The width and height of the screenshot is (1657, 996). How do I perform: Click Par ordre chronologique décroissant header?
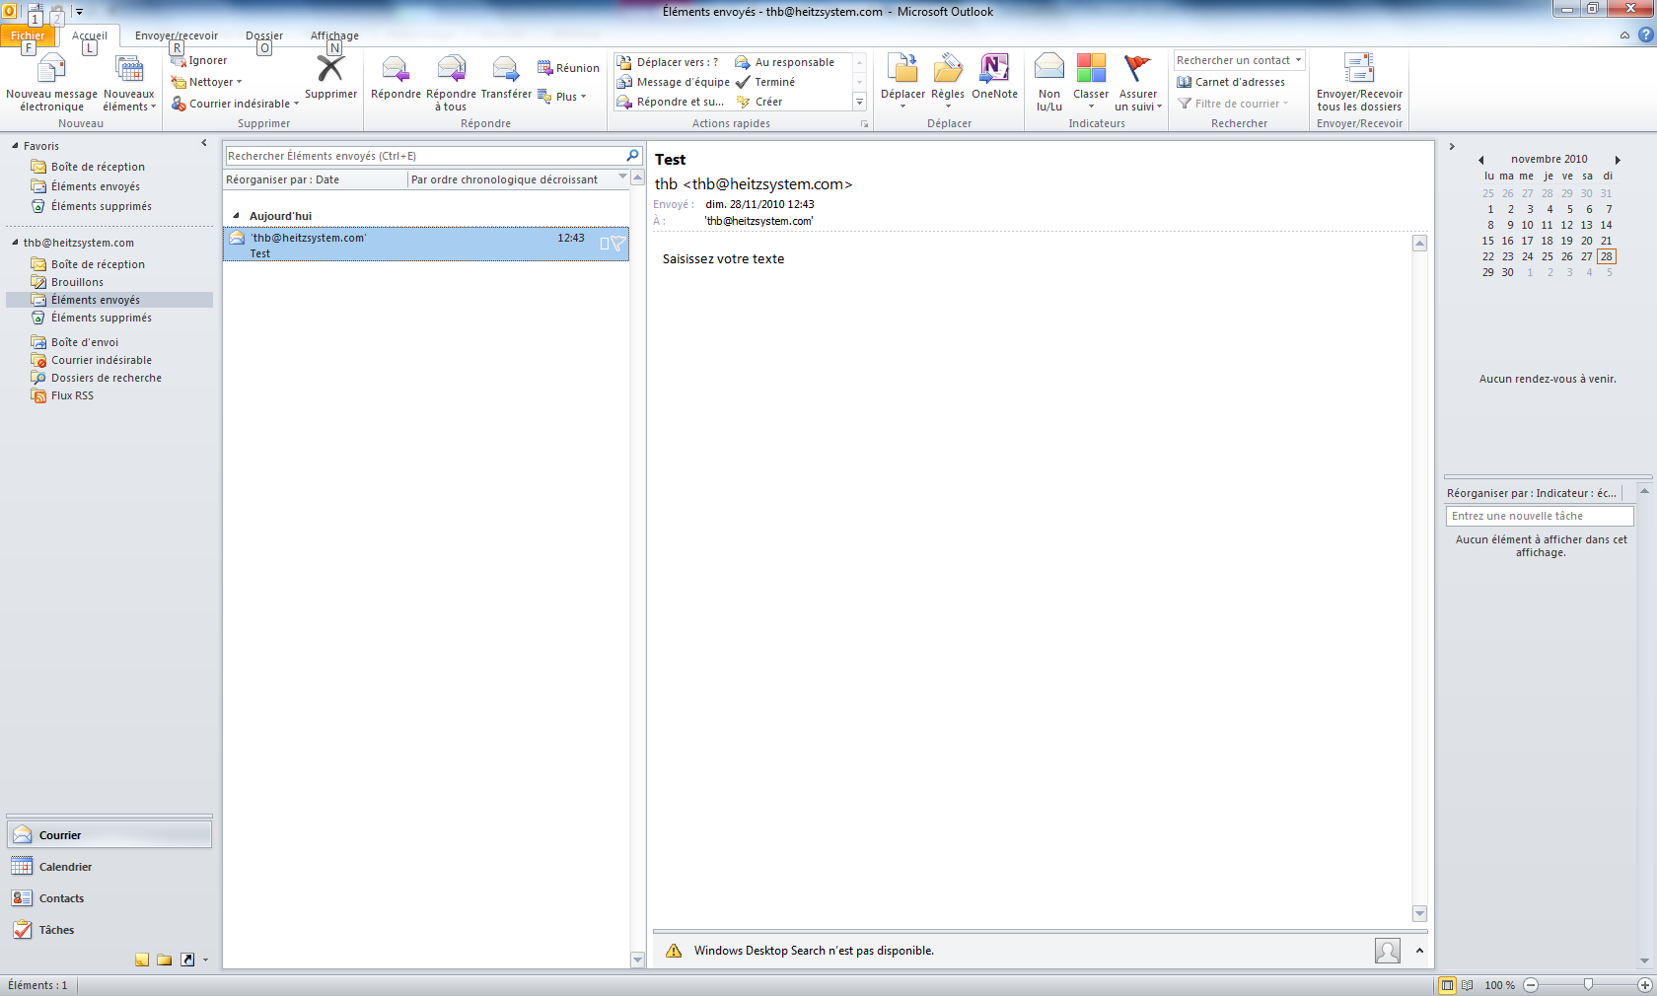pos(517,179)
